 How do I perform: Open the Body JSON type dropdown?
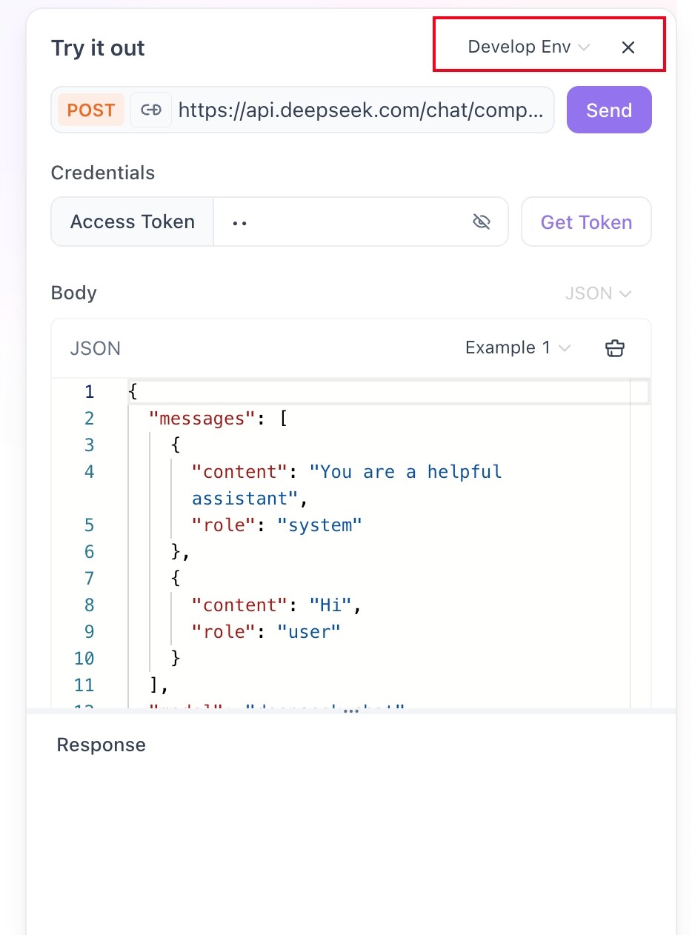pyautogui.click(x=598, y=293)
